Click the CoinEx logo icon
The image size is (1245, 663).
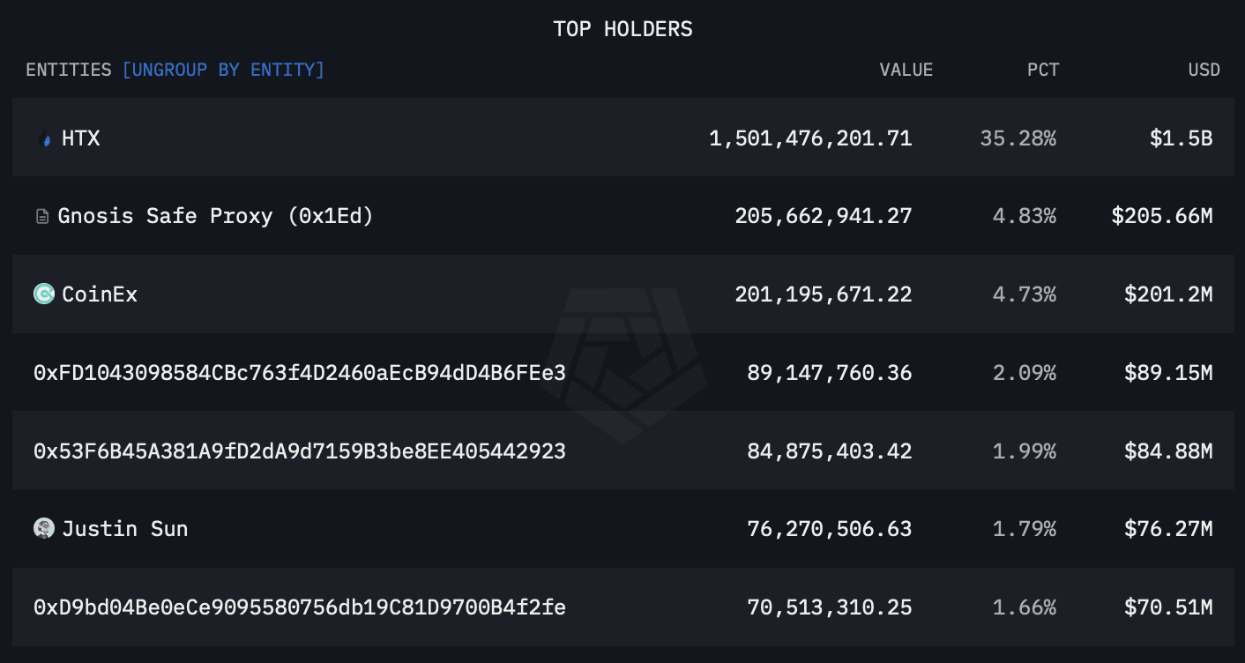(x=44, y=294)
